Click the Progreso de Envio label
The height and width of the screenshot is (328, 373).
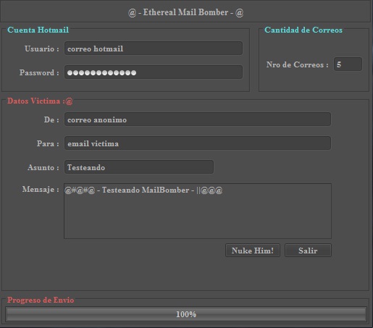coord(41,300)
